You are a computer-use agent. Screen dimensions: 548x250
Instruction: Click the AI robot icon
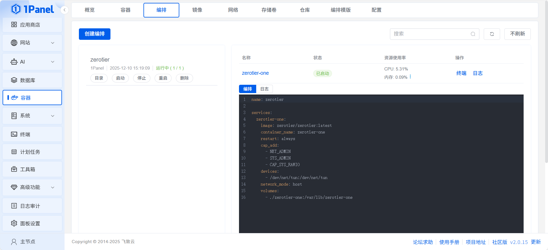14,62
